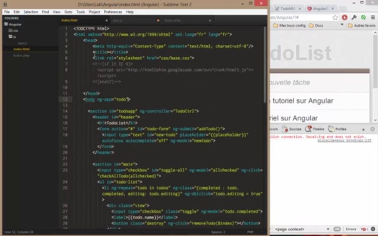378x236 pixels.
Task: Click the red Adblock extension icon
Action: pos(345,17)
